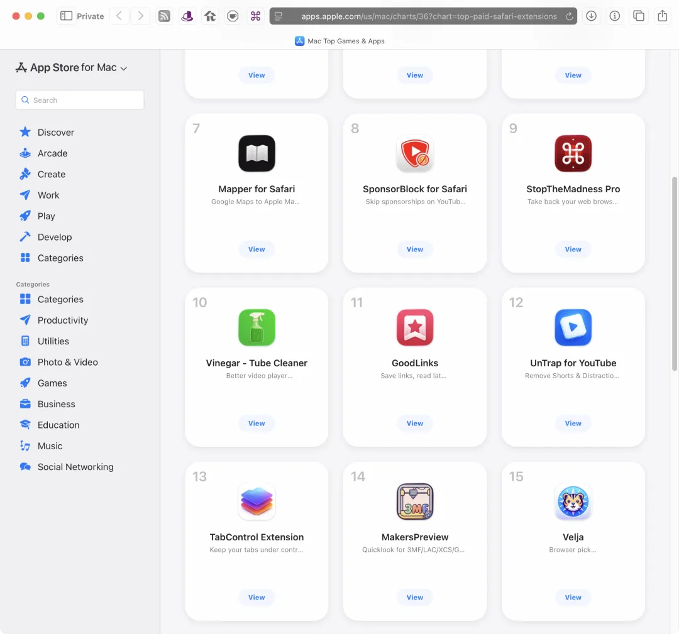View the Mapper for Safari app
The width and height of the screenshot is (679, 634).
pos(257,249)
